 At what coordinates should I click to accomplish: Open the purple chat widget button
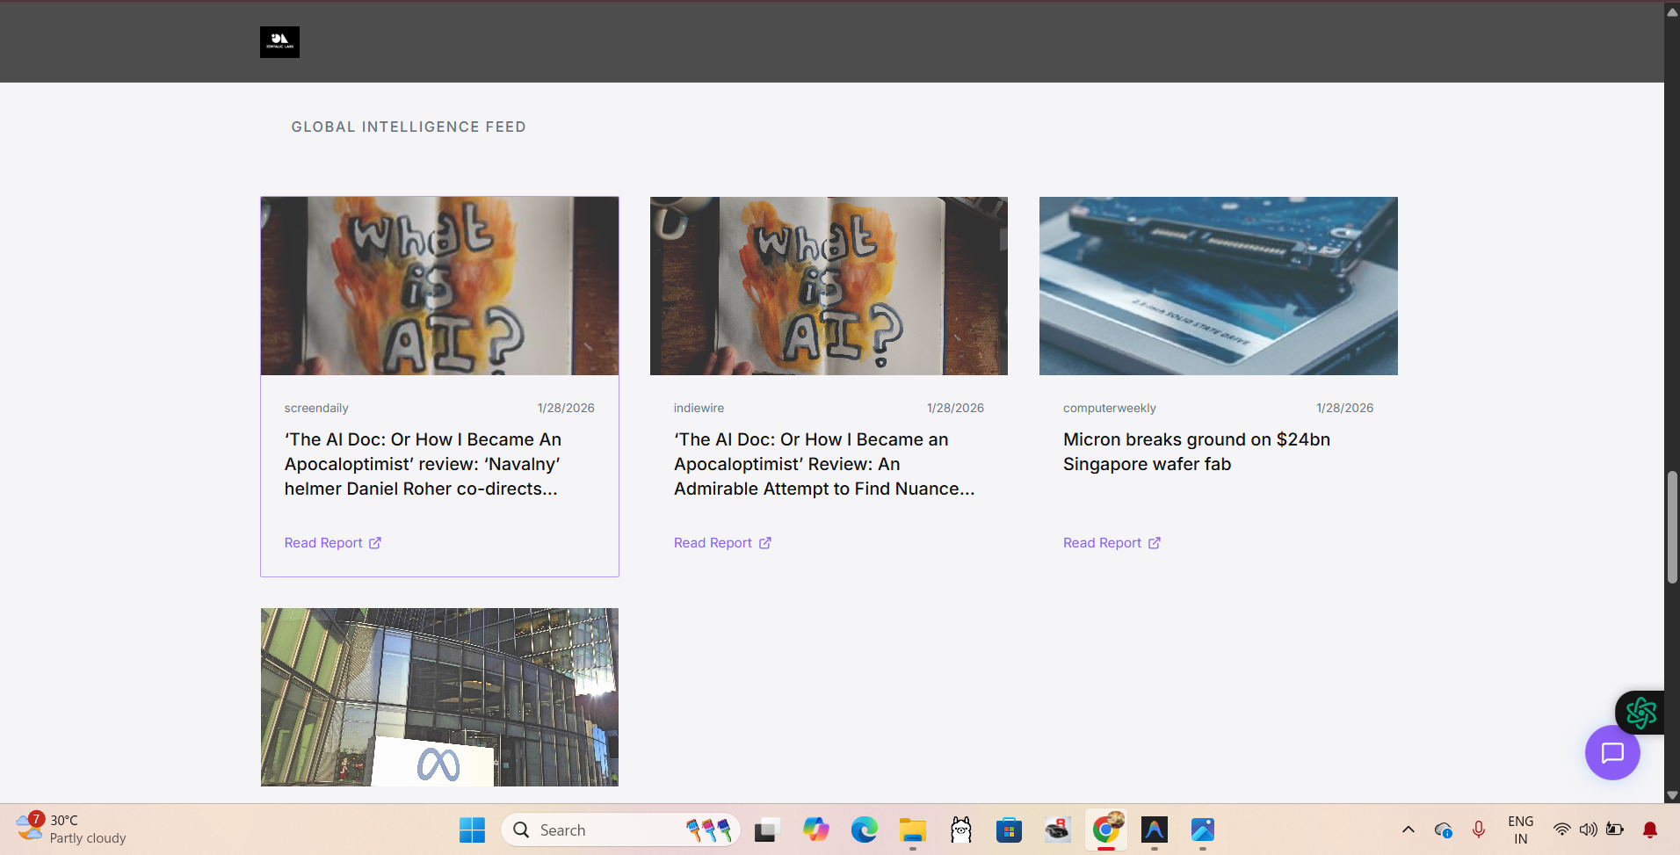point(1611,753)
